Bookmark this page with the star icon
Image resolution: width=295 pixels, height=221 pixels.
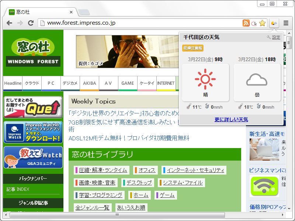pos(262,23)
